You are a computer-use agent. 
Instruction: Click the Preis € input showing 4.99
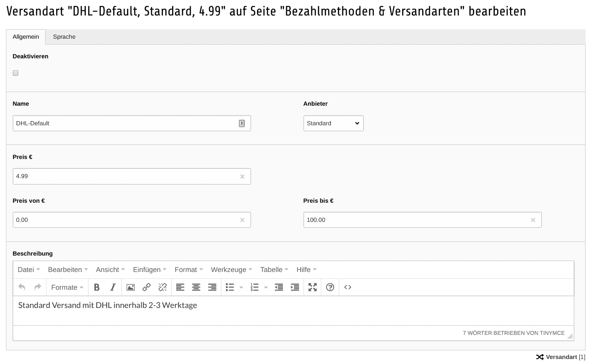coord(132,176)
